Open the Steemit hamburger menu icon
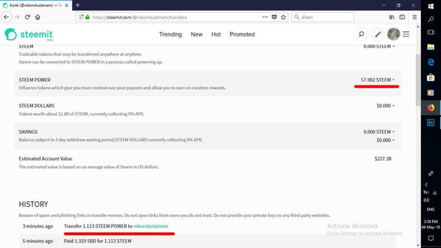 [406, 34]
